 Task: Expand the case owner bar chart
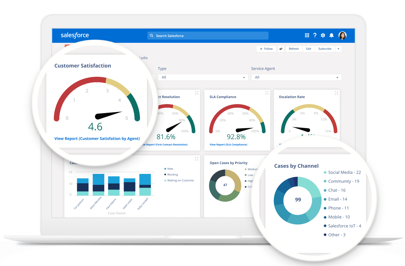[x=197, y=159]
